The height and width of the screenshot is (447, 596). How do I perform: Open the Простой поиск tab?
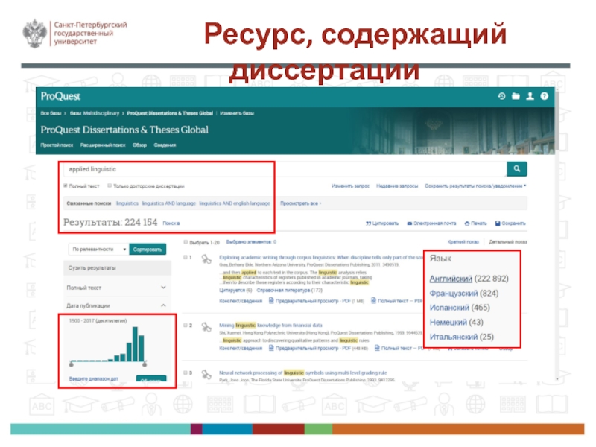[57, 145]
